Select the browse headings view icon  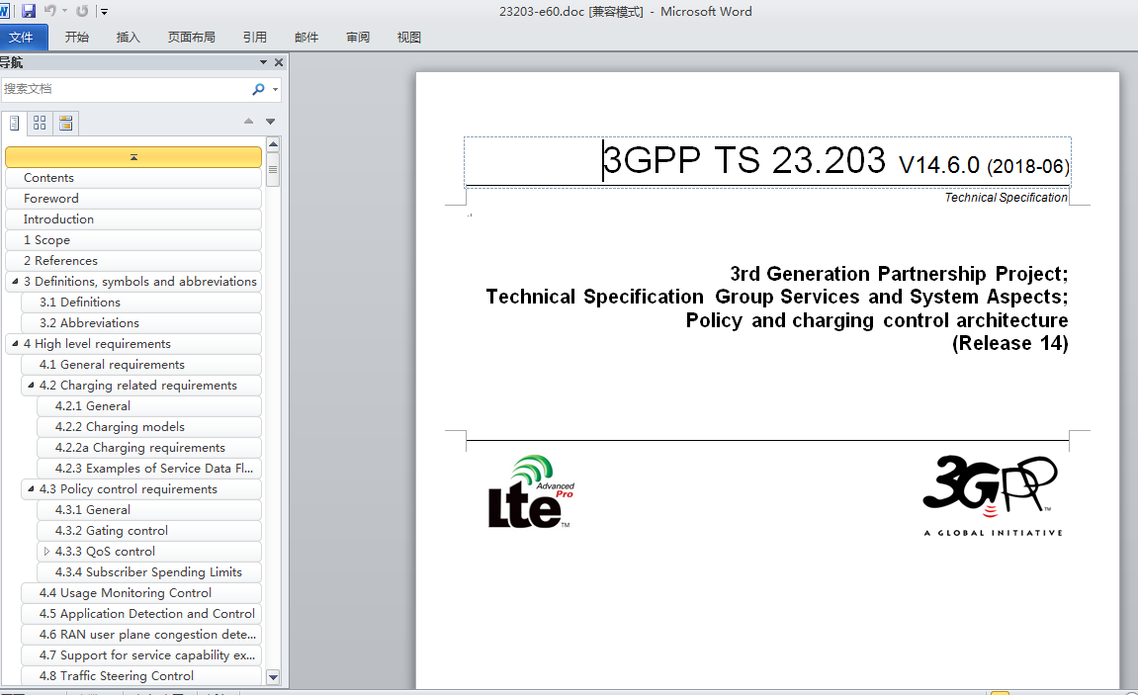(15, 123)
